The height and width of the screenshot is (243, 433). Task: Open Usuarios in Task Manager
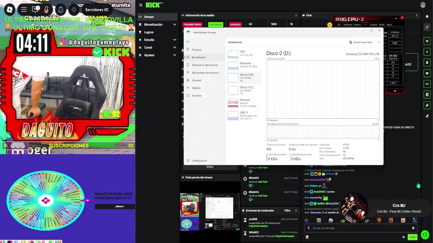[x=205, y=80]
